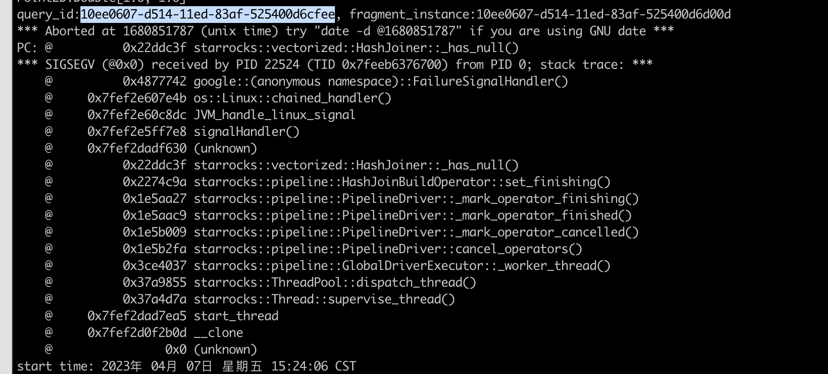The image size is (828, 374).
Task: Click the HashJoinBuildOperator::set_finishing() frame
Action: pos(402,182)
